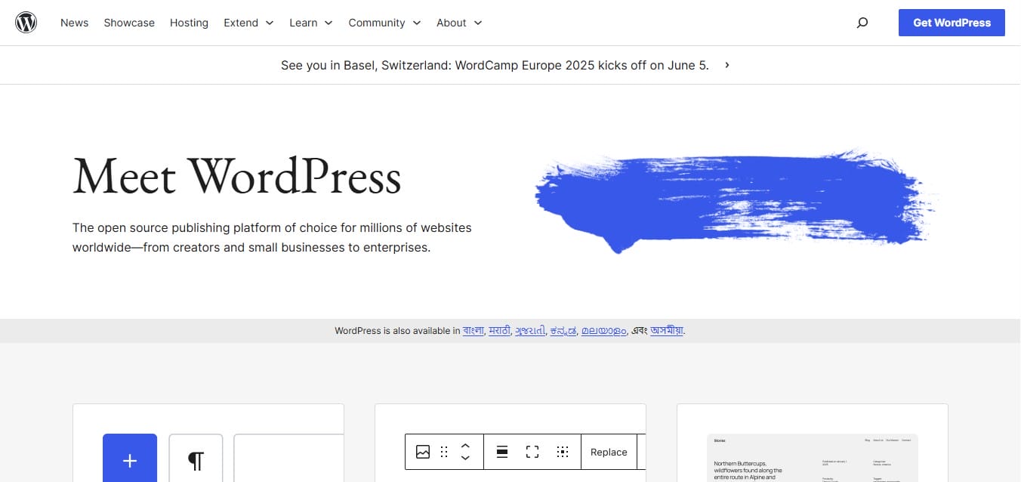Expand the Extend dropdown menu

pyautogui.click(x=248, y=23)
